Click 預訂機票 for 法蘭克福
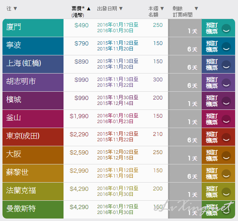This screenshot has height=221, width=238. 212,192
